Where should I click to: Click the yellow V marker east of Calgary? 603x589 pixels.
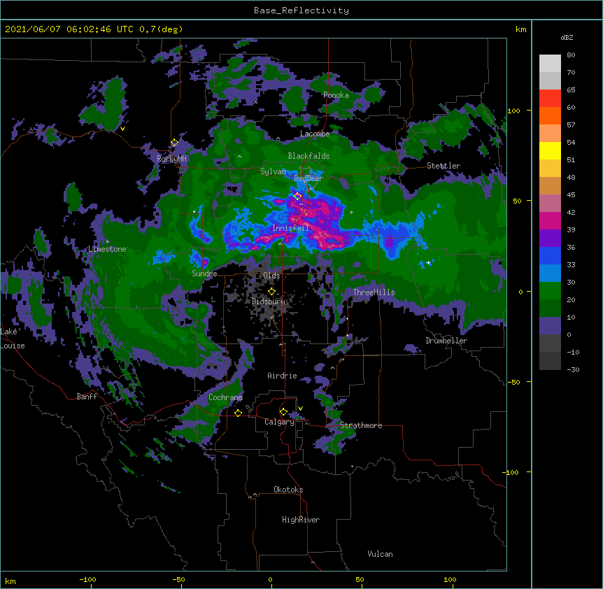tap(300, 409)
